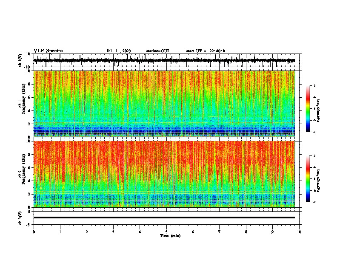Click the "3" tick on the time axis
The height and width of the screenshot is (260, 337).
coord(113,232)
